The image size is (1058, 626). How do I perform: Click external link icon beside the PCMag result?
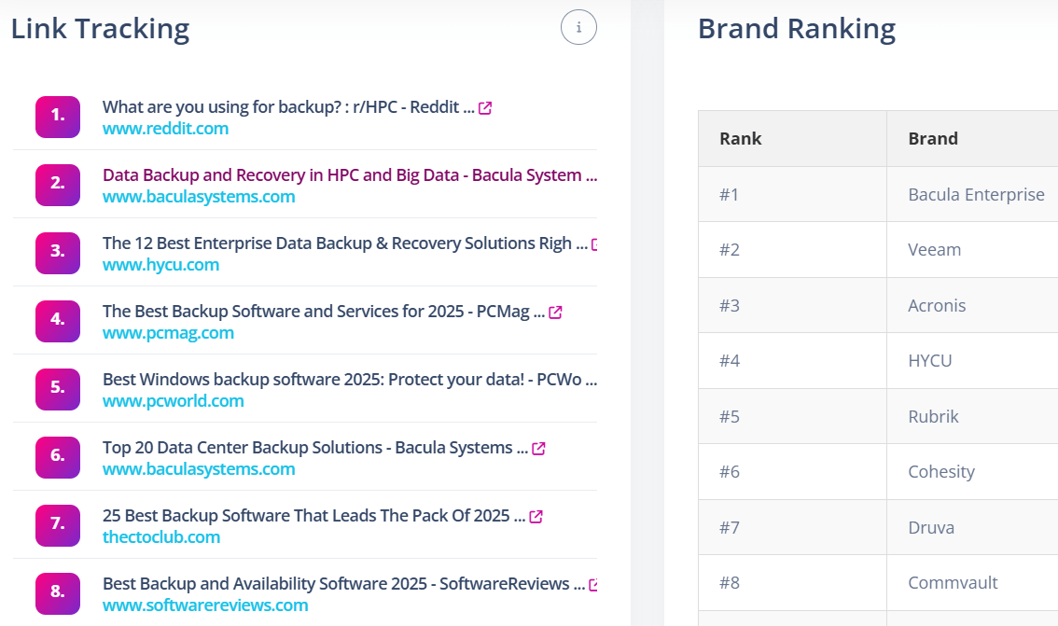(555, 313)
